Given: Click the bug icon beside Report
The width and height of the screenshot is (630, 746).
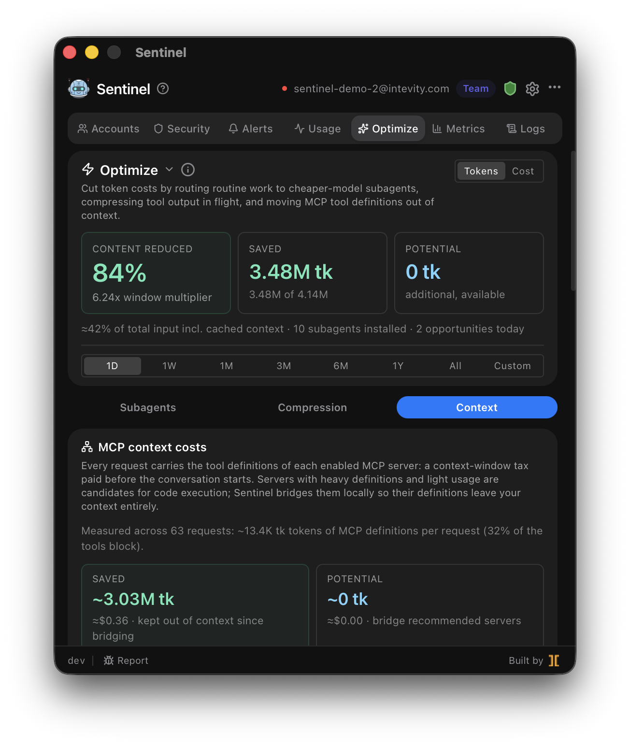Looking at the screenshot, I should click(109, 660).
